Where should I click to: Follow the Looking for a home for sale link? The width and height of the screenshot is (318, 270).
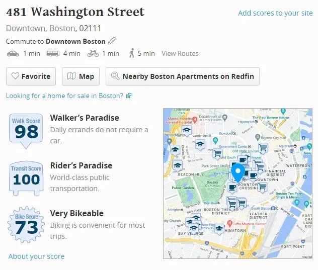click(64, 96)
